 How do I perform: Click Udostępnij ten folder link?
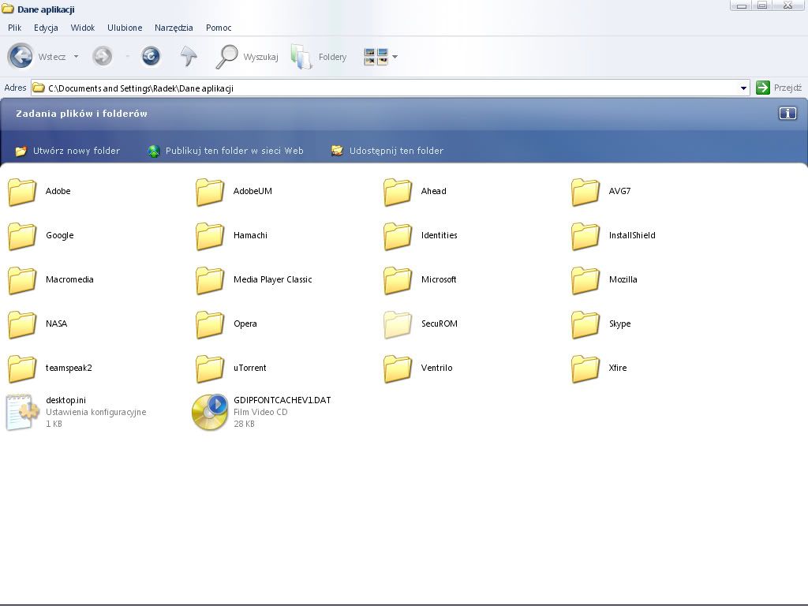(387, 151)
